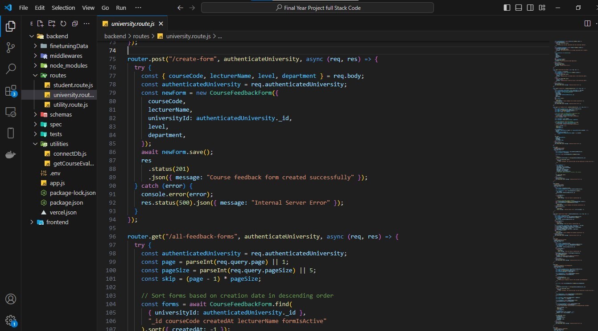Open the Extensions view with badge
The height and width of the screenshot is (331, 598).
[x=11, y=91]
